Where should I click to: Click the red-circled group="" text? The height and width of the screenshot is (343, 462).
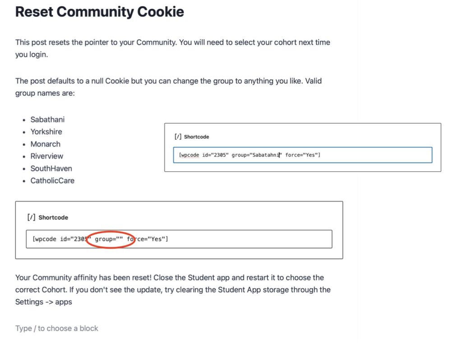click(109, 239)
